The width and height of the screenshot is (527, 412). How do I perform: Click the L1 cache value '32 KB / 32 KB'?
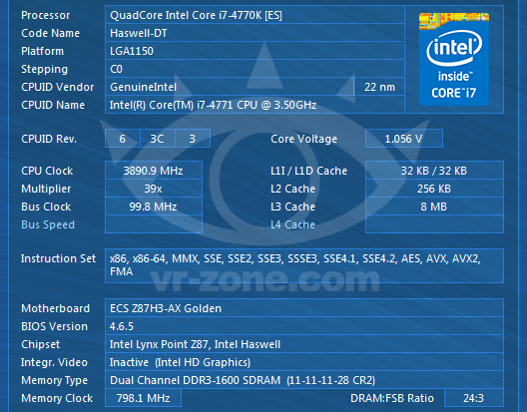point(434,171)
